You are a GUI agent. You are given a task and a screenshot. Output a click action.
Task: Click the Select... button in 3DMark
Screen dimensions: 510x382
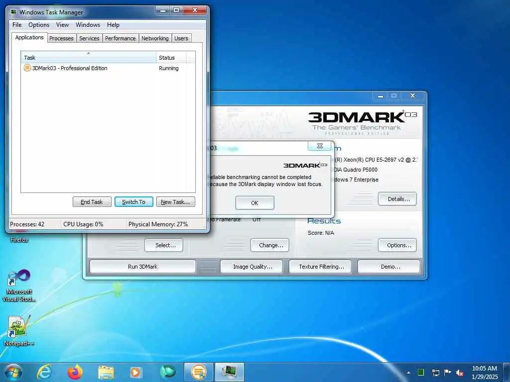coord(164,245)
